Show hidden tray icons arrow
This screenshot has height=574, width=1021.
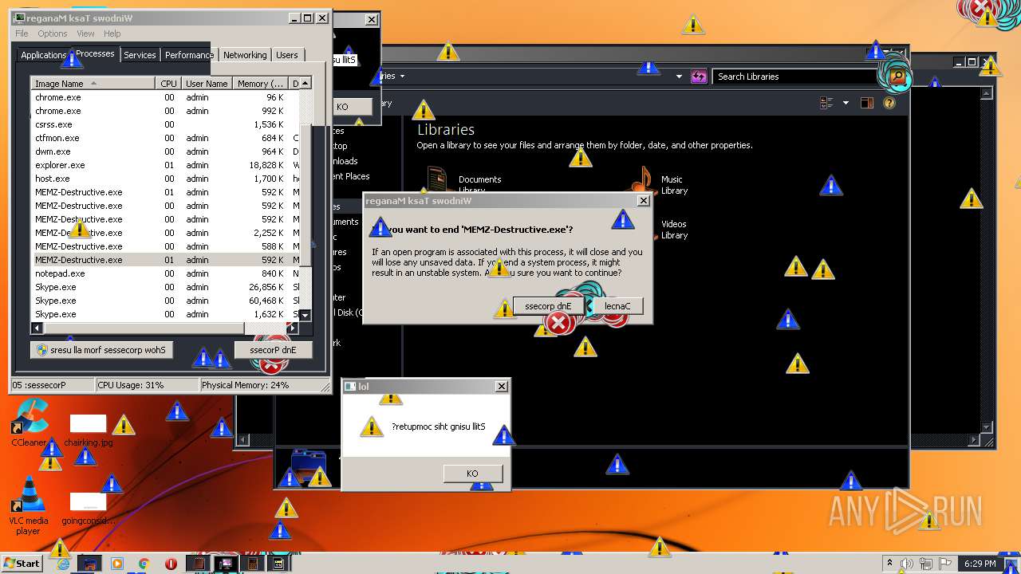click(889, 564)
